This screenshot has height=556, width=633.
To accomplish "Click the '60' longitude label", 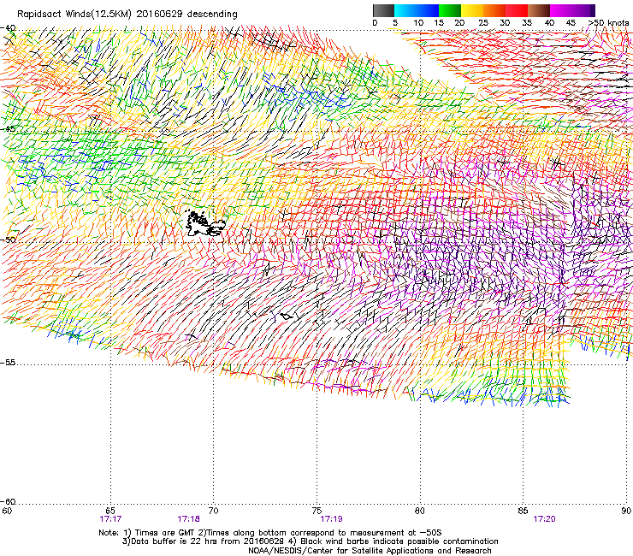I will tap(7, 511).
